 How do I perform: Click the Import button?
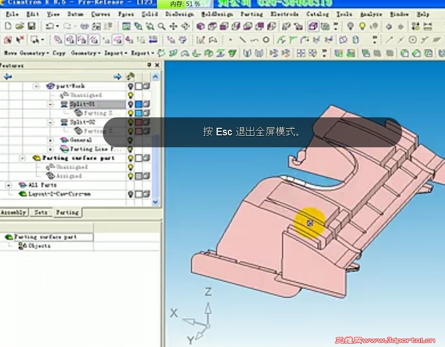pos(115,53)
